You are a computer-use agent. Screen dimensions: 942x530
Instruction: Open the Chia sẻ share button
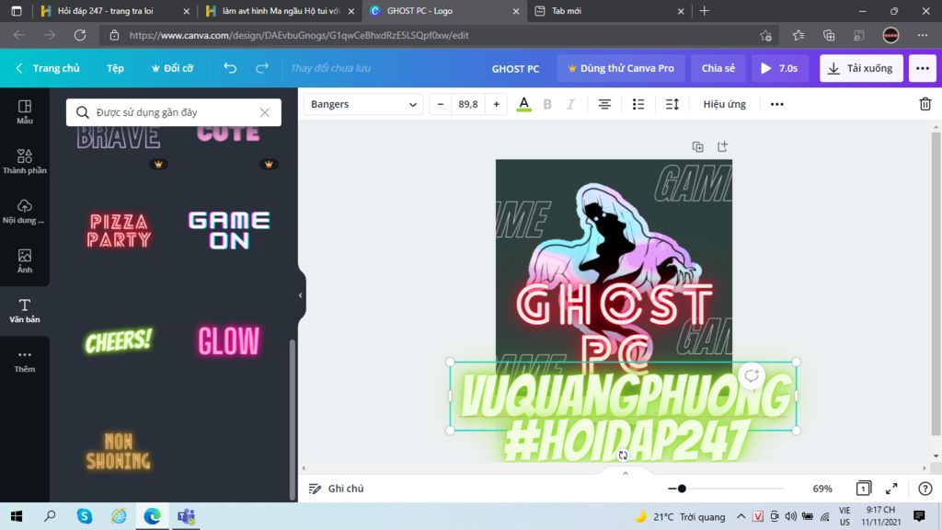(718, 68)
